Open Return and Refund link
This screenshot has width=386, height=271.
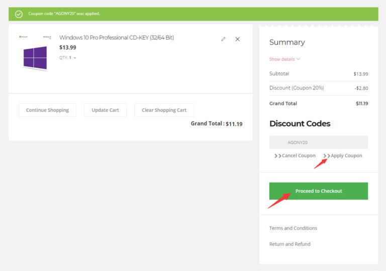point(289,244)
